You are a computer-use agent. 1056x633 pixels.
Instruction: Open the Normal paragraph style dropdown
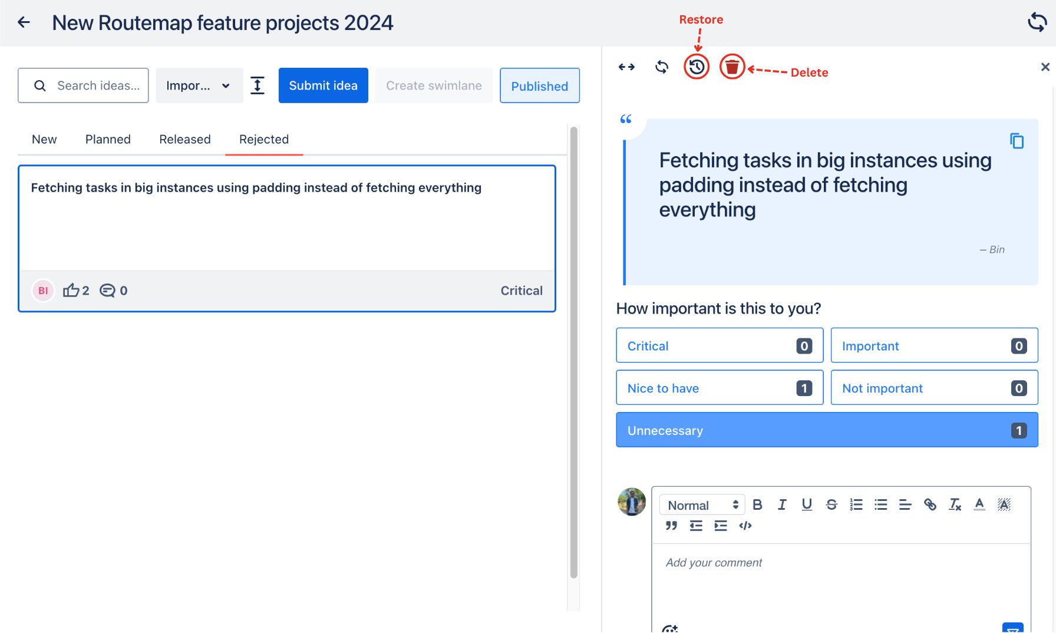click(701, 505)
